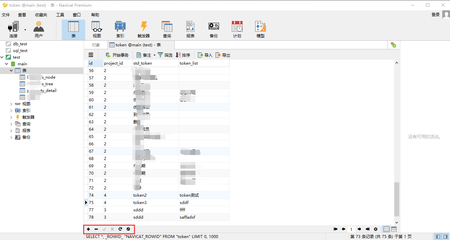
Task: Switch to the 对象 tab
Action: (97, 44)
